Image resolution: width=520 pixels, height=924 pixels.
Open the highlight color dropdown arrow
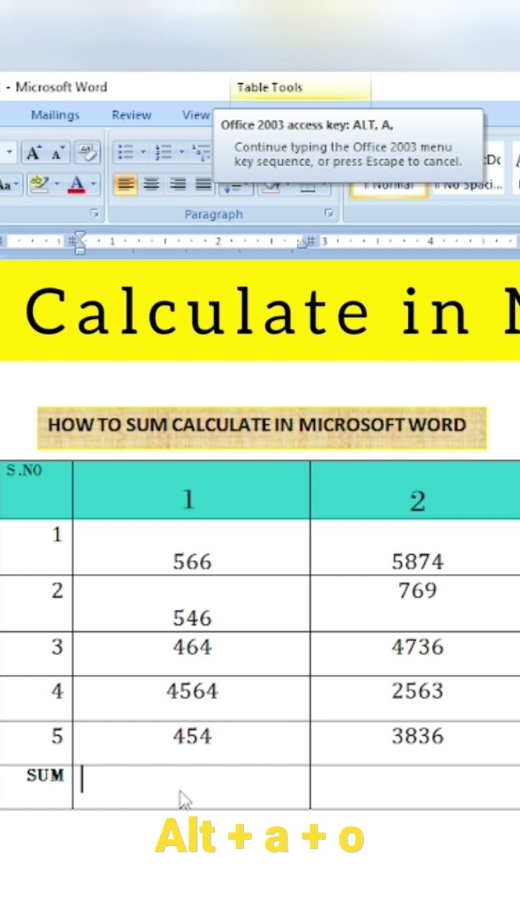coord(56,185)
